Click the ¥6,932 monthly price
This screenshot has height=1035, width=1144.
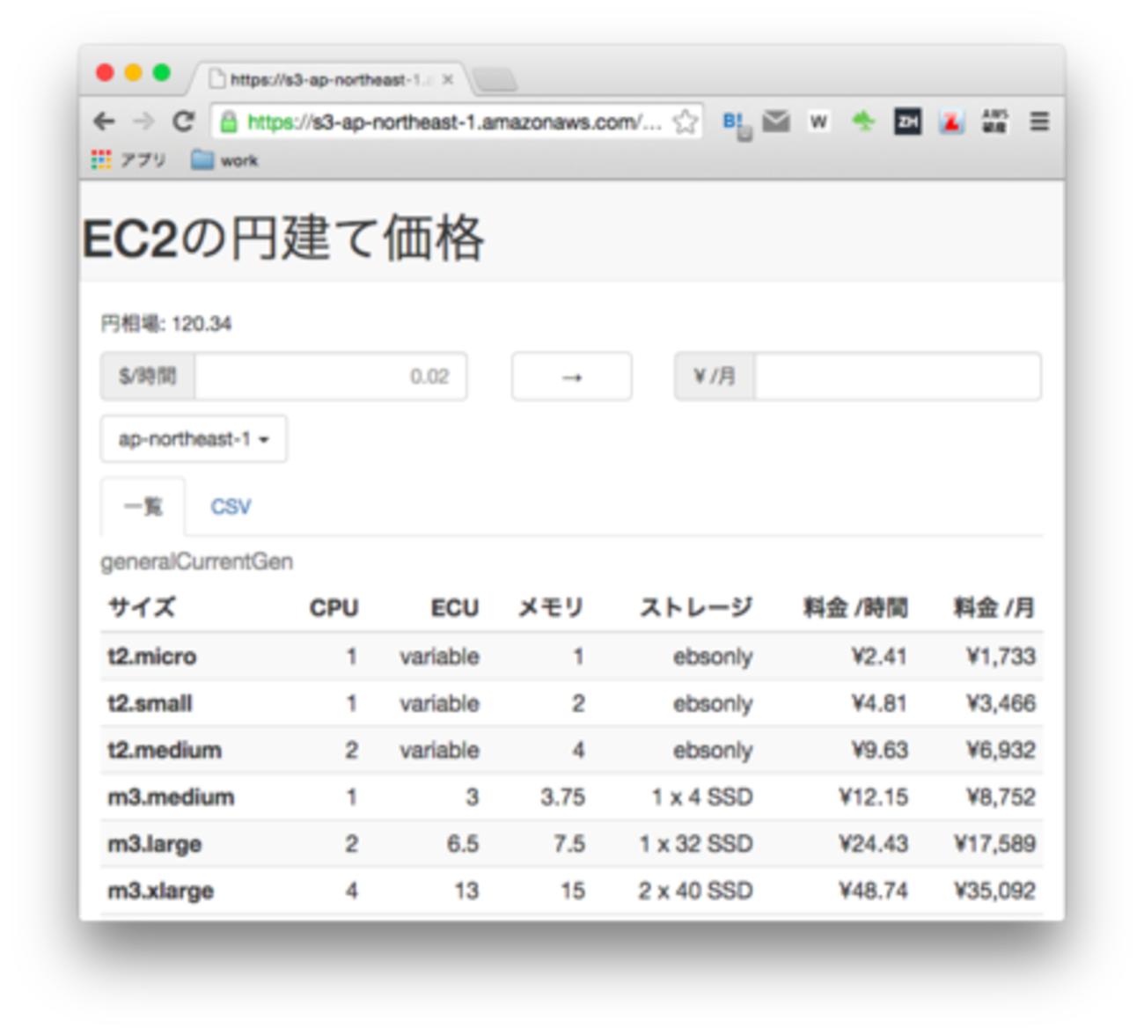click(x=1001, y=750)
